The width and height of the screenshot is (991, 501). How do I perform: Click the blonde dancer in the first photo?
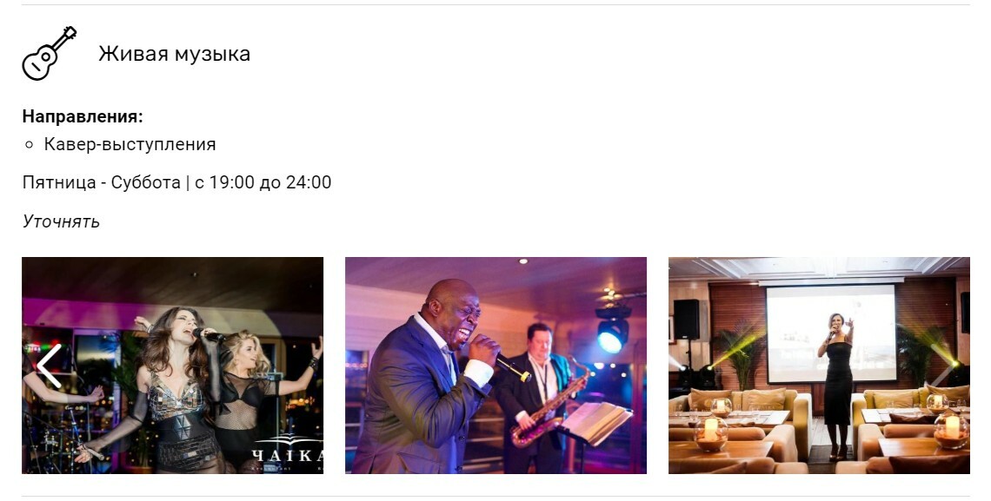[x=249, y=392]
